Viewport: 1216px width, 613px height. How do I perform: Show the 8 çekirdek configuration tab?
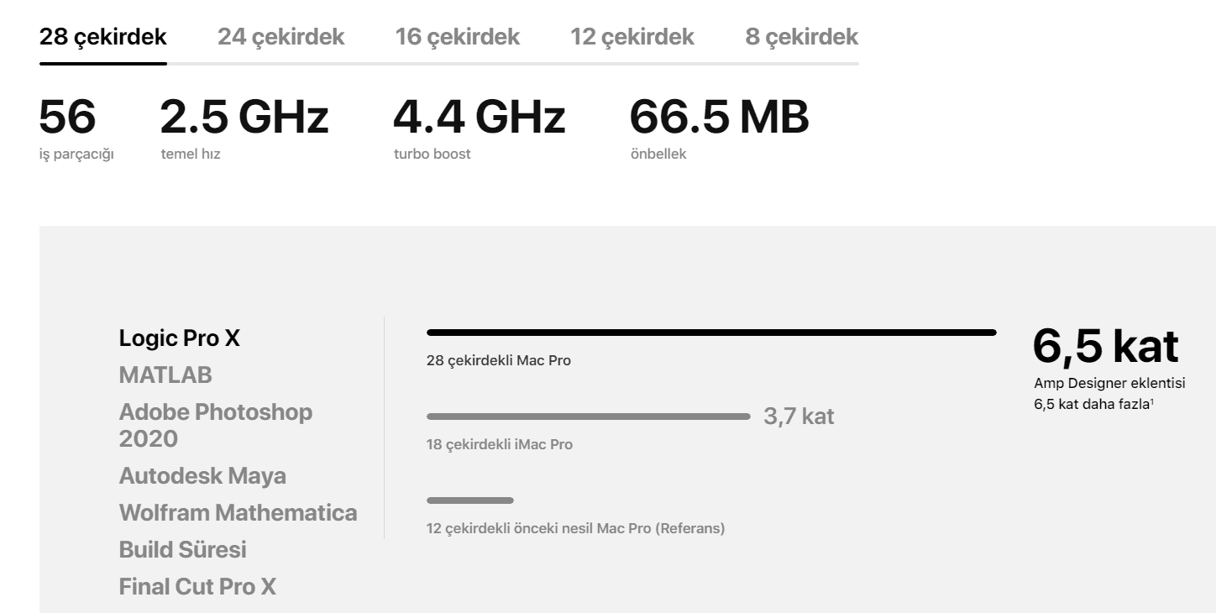pos(801,37)
